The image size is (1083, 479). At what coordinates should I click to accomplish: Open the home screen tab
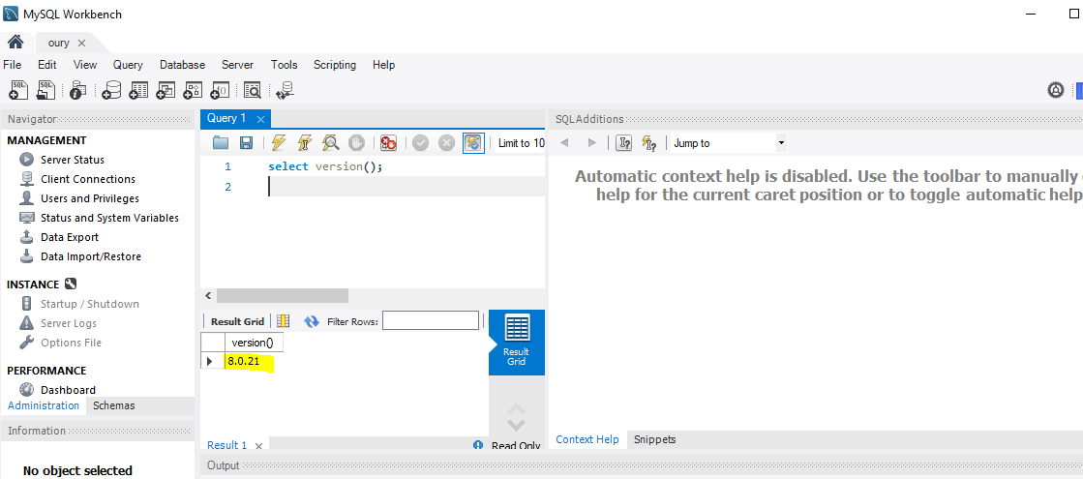tap(15, 43)
